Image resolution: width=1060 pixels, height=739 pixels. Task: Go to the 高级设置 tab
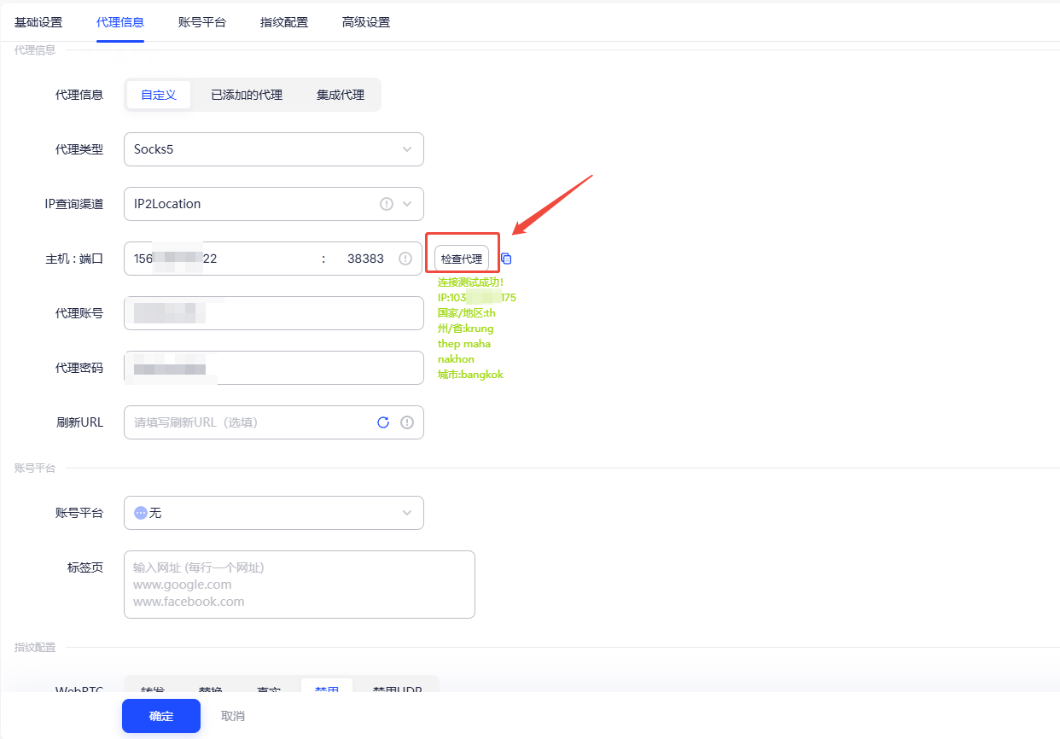click(366, 22)
